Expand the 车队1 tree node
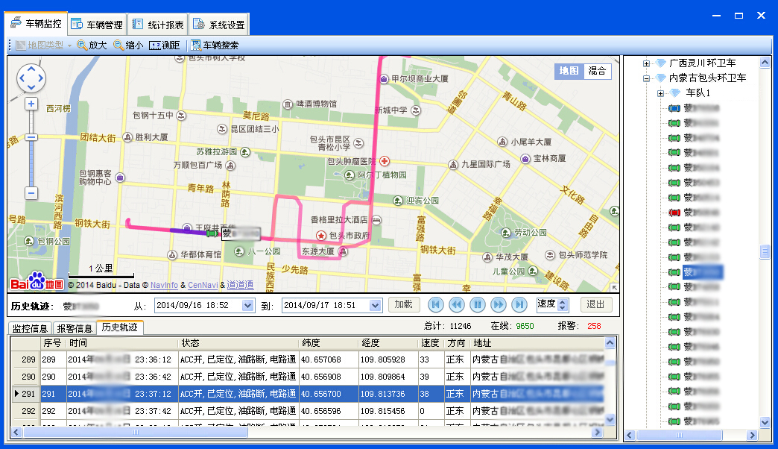778x449 pixels. click(x=660, y=93)
